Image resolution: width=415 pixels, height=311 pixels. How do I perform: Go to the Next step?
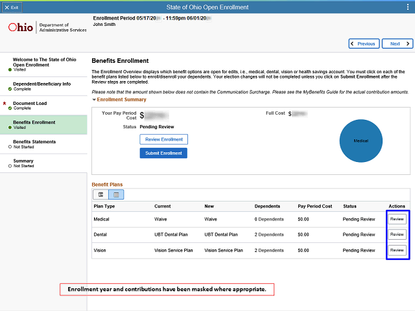[397, 43]
